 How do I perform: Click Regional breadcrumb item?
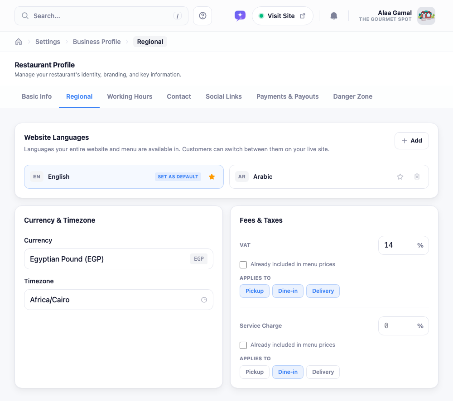pos(150,42)
